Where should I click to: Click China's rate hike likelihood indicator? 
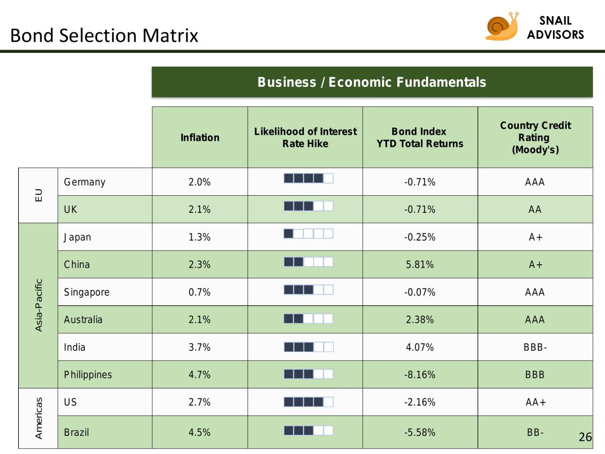pos(309,262)
